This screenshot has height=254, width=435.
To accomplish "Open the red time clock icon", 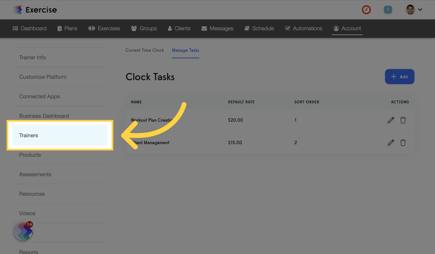I will click(366, 10).
